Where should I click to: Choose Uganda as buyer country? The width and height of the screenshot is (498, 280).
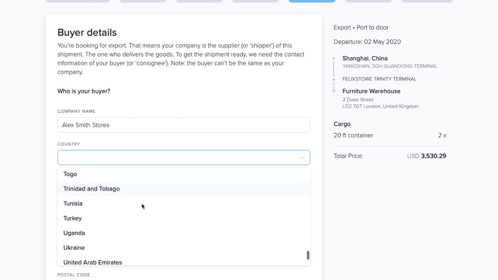click(74, 233)
